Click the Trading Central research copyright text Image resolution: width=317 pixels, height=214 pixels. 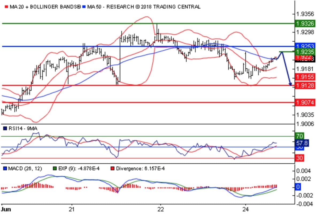point(154,7)
